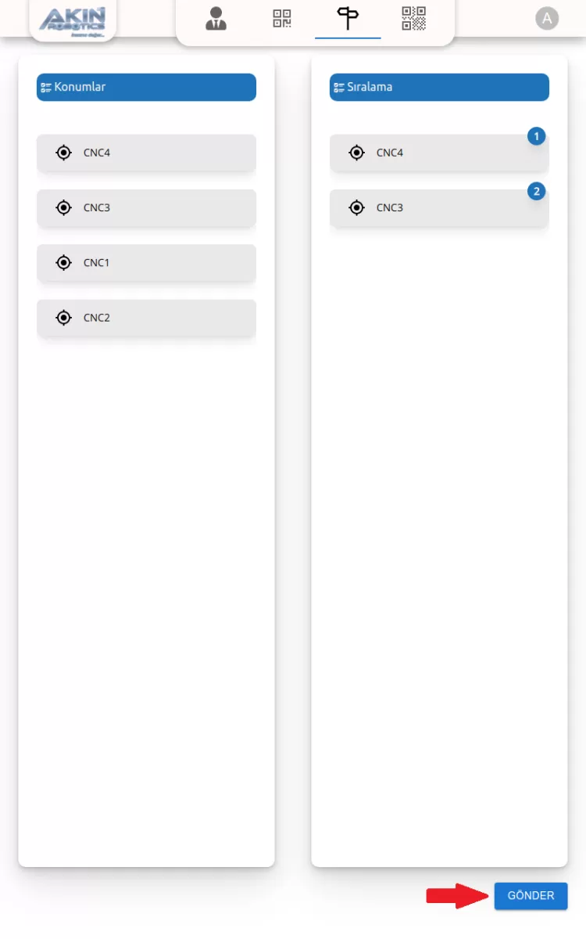Open the large QR code tab
This screenshot has height=939, width=586.
coord(414,19)
